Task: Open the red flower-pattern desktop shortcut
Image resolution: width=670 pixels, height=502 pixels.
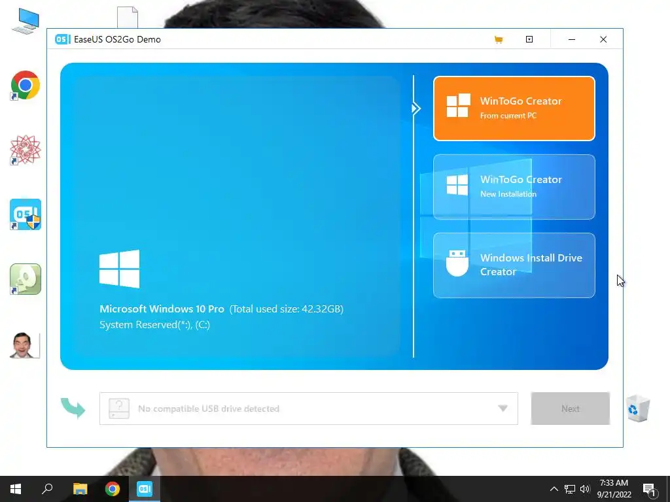Action: coord(26,150)
